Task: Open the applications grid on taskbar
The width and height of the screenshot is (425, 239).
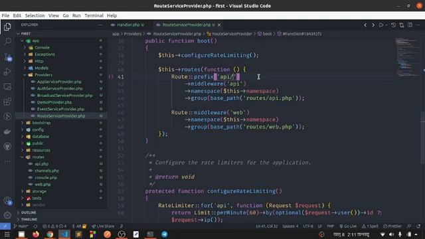Action: pyautogui.click(x=7, y=234)
